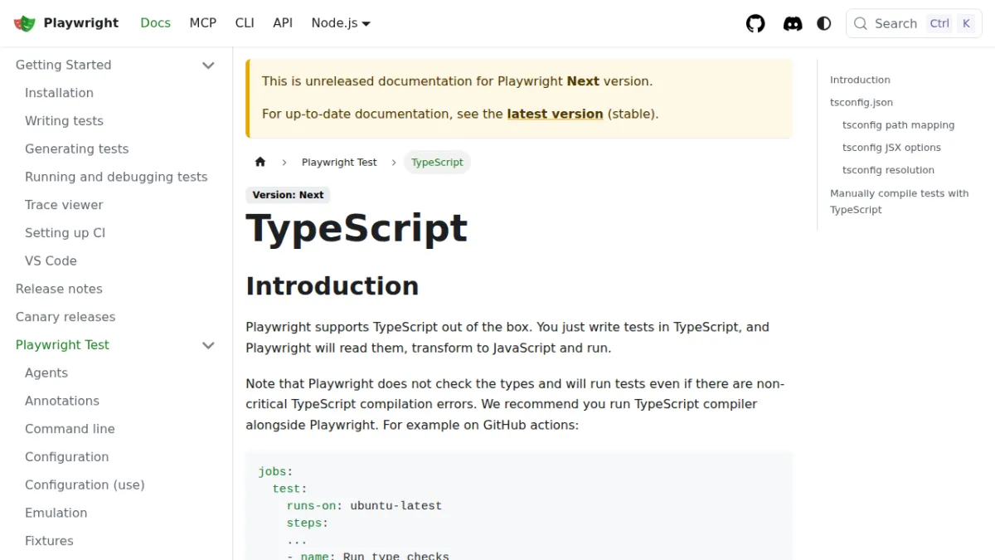
Task: Open the Setting up CI page
Action: [x=65, y=233]
